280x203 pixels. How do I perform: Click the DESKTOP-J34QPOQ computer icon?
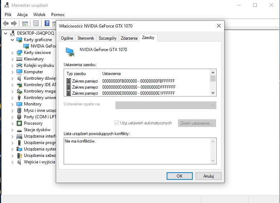pyautogui.click(x=13, y=33)
